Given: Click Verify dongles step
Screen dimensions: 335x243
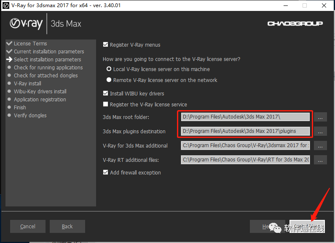Looking at the screenshot, I should click(30, 116).
